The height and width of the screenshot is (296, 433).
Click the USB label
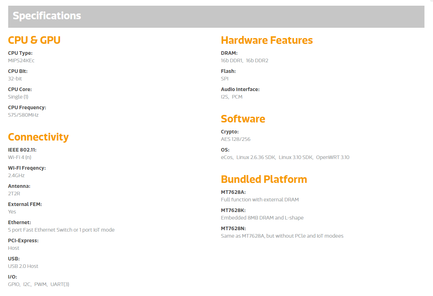pos(14,259)
